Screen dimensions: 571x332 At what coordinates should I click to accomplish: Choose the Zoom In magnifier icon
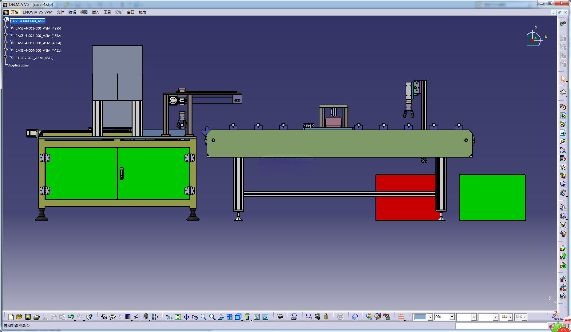coord(204,317)
